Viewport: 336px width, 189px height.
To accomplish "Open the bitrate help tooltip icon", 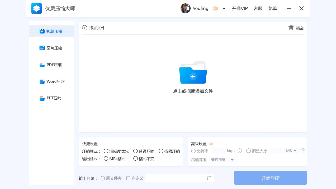I will 240,150.
